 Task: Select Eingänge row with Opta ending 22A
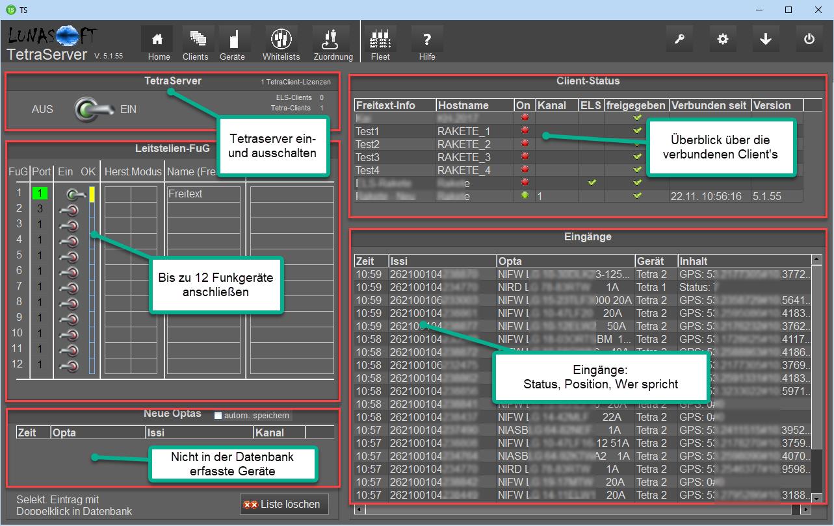(x=583, y=417)
